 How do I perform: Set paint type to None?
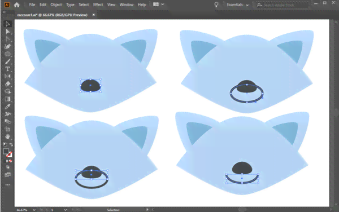click(10, 161)
